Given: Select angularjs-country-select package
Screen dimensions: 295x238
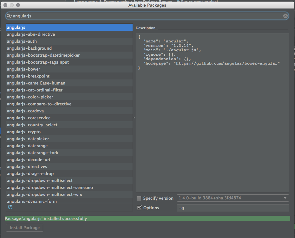Looking at the screenshot, I should coord(69,125).
